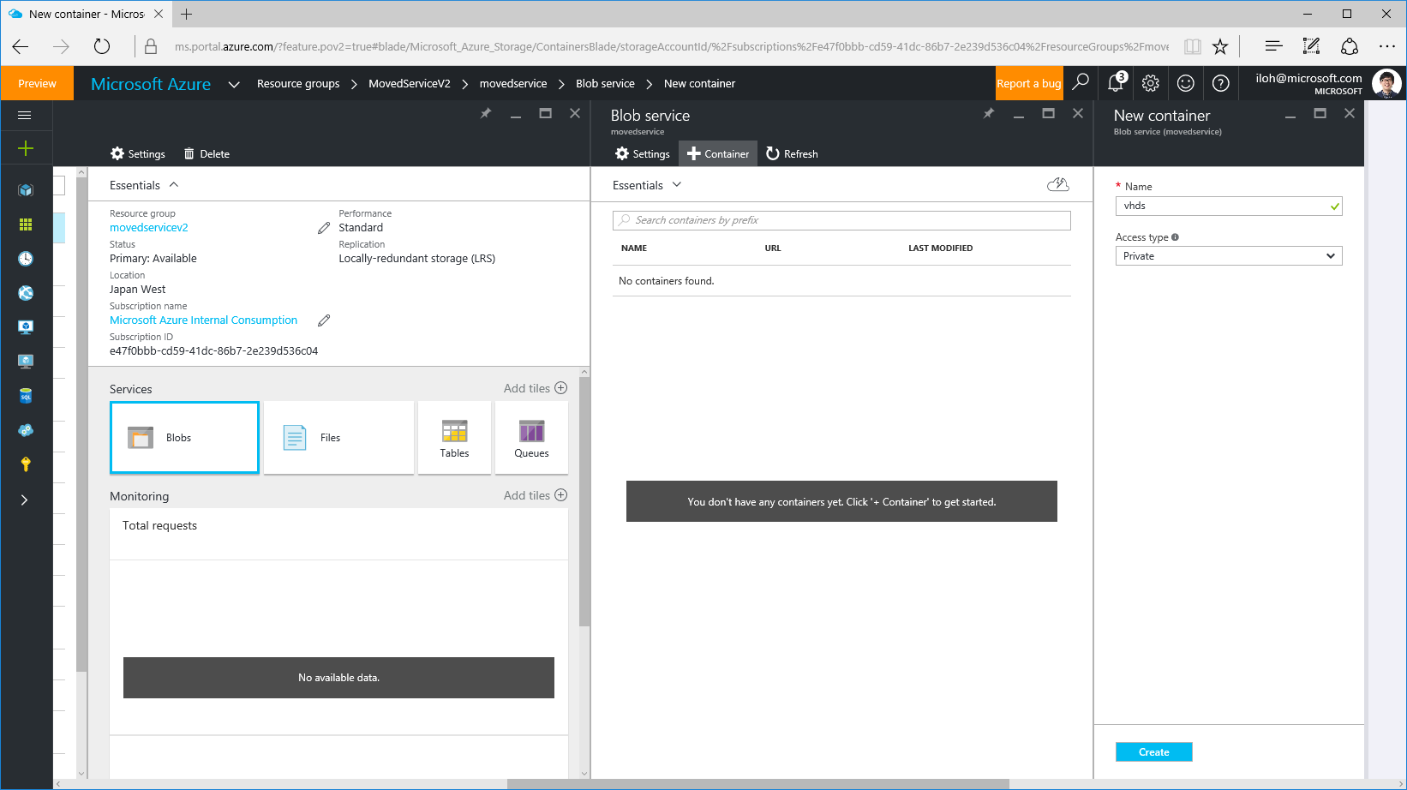Open a new browser tab
Image resolution: width=1407 pixels, height=790 pixels.
click(x=187, y=14)
